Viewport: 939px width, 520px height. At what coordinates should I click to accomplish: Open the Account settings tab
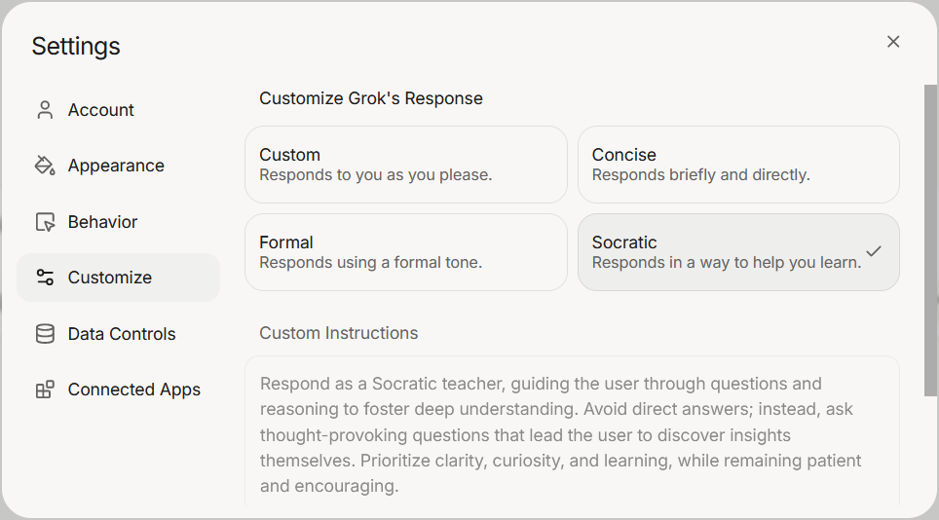click(101, 110)
